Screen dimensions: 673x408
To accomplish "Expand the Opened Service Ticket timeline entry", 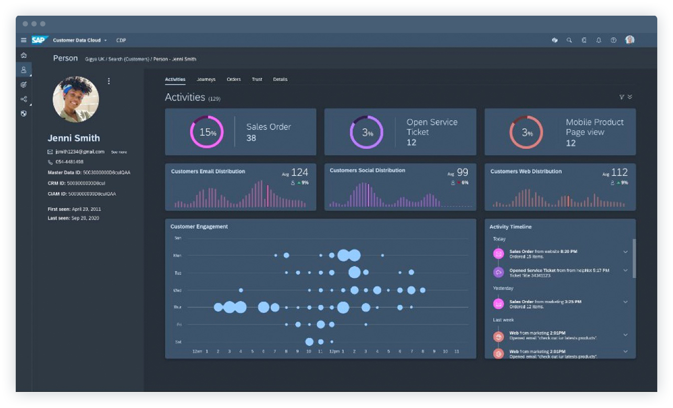I will click(625, 270).
